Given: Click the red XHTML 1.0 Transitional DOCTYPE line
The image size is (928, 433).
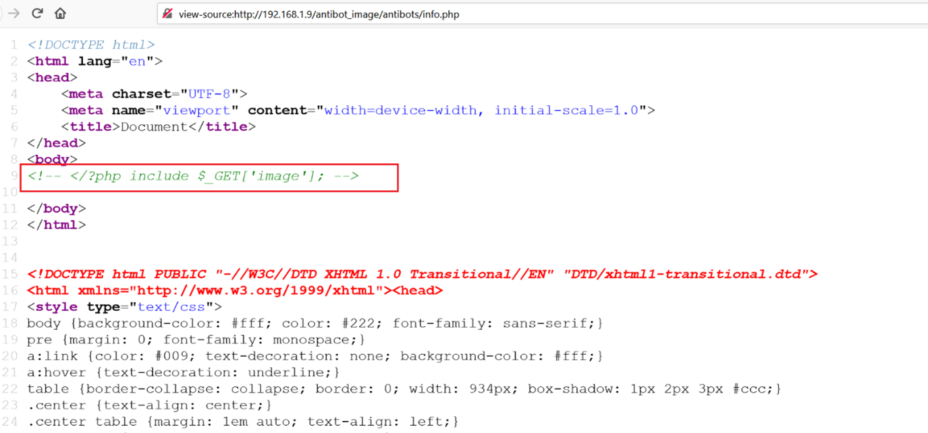Looking at the screenshot, I should (422, 275).
